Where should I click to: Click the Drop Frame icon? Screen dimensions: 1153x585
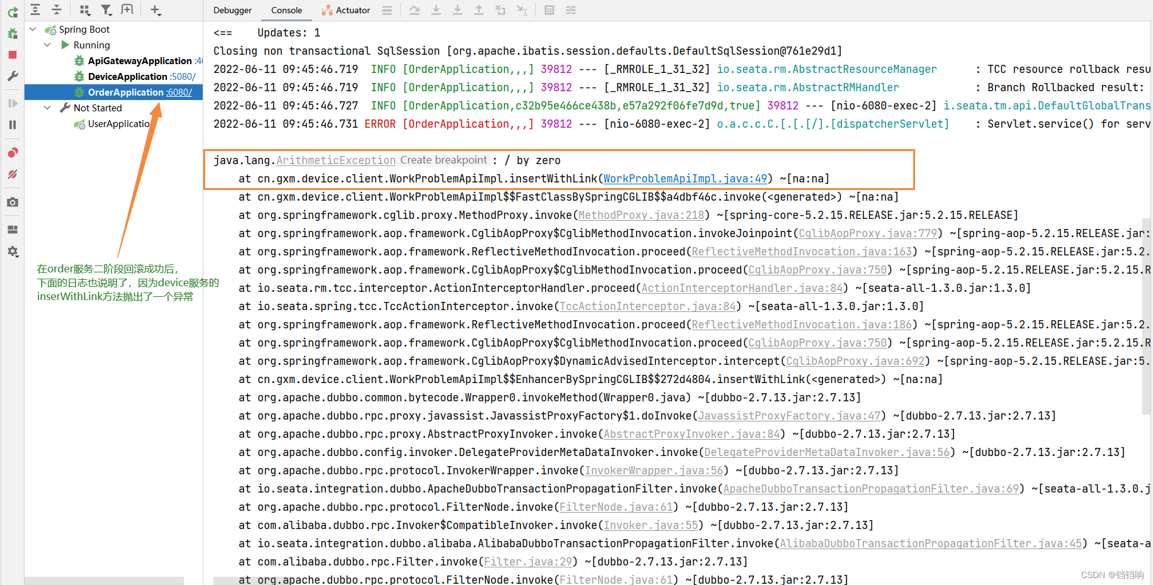(x=500, y=10)
